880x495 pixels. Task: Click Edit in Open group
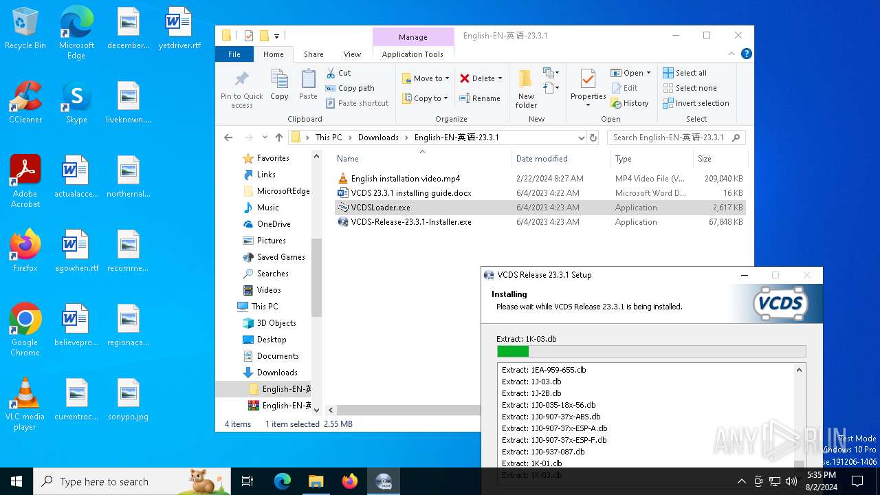(x=624, y=88)
